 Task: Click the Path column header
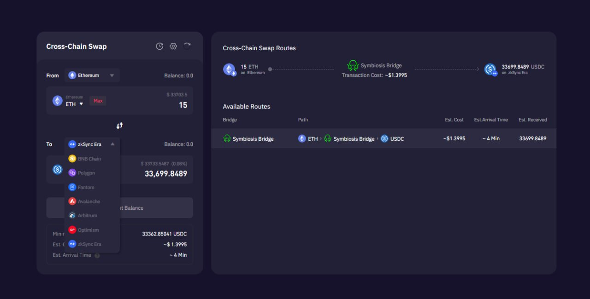click(303, 120)
